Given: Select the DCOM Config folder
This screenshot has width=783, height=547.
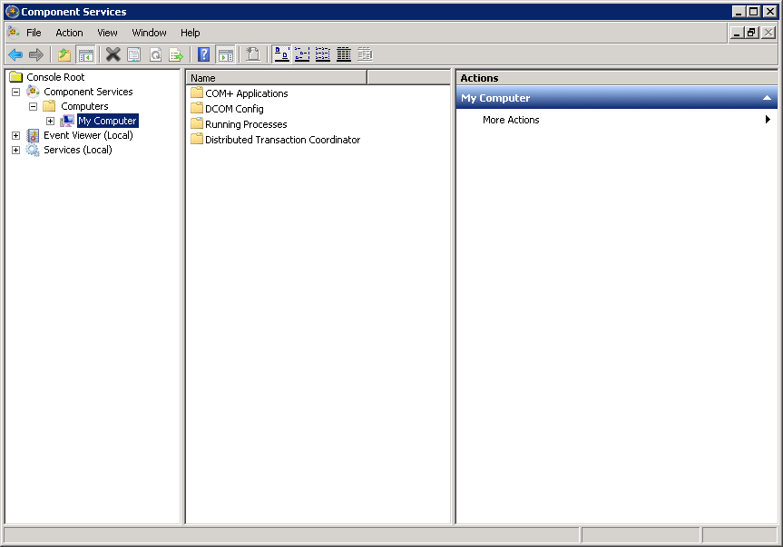Looking at the screenshot, I should 234,109.
